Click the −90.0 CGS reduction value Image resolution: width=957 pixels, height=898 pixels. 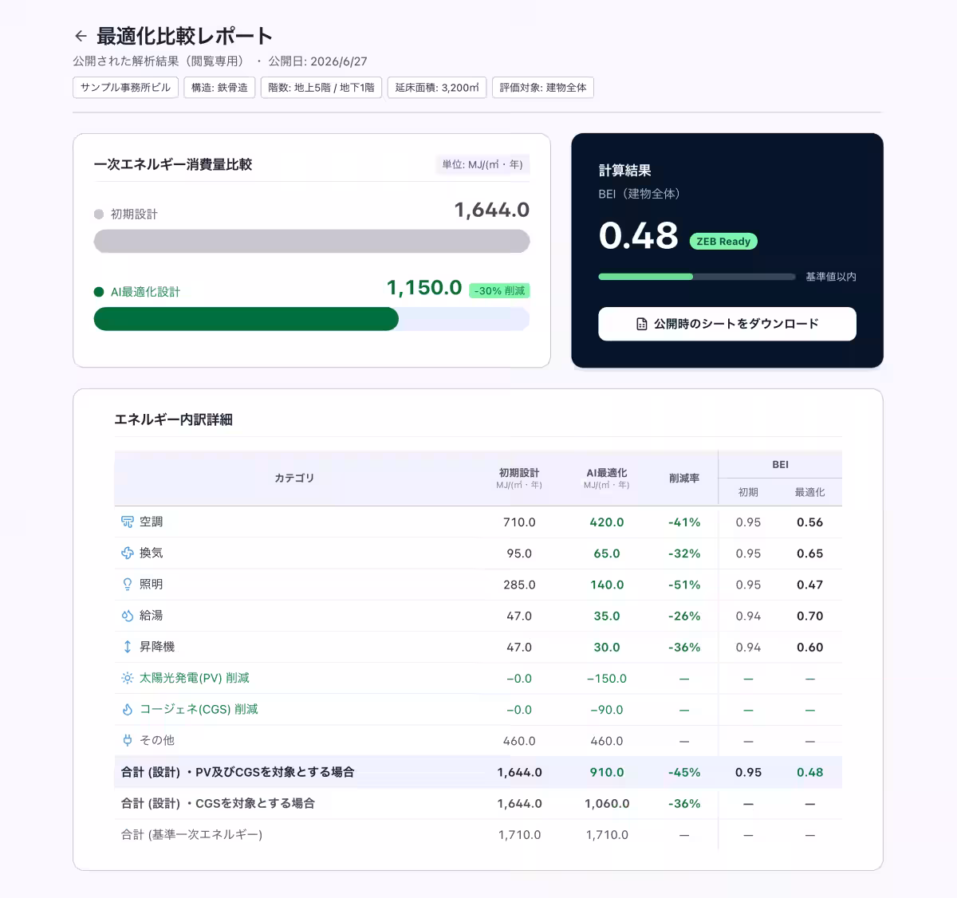click(607, 710)
